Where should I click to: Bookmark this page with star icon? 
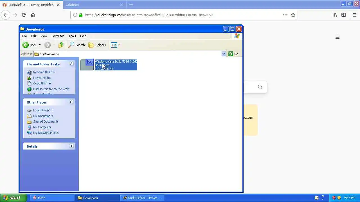click(293, 15)
